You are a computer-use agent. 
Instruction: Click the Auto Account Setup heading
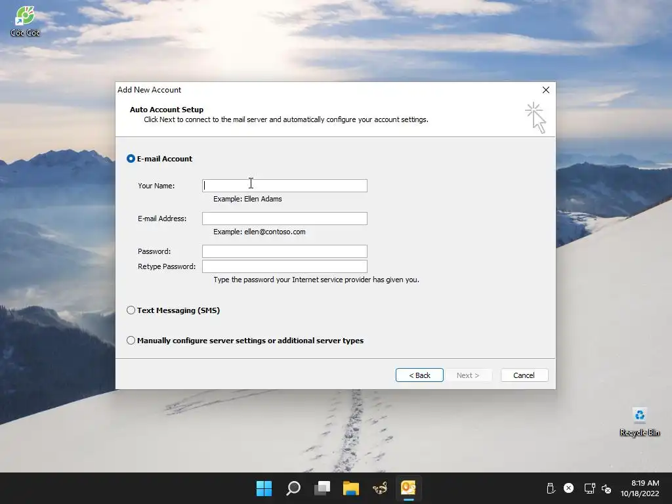coord(167,110)
